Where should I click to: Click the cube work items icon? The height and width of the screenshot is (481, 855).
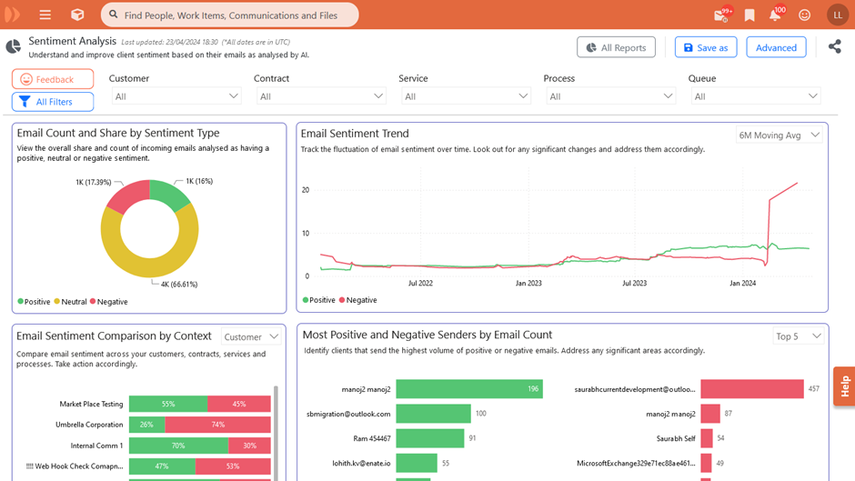[77, 15]
